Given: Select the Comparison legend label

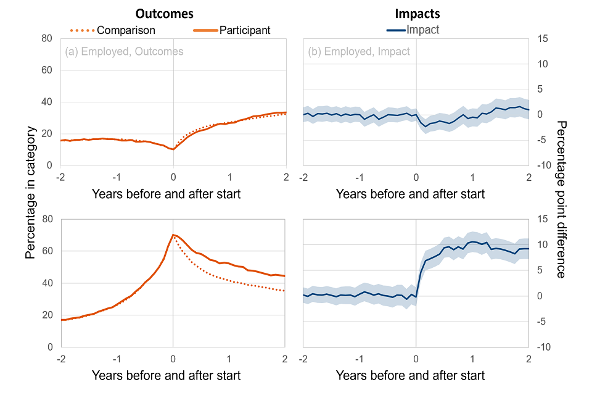Looking at the screenshot, I should click(x=126, y=30).
